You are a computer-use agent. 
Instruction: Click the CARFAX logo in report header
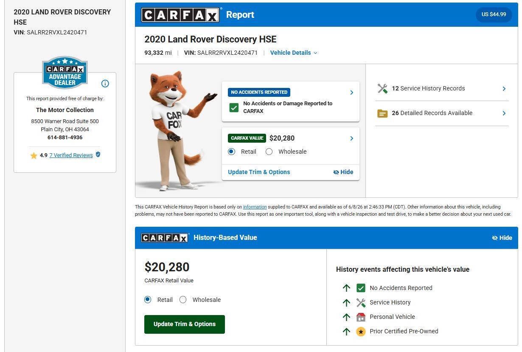(x=181, y=15)
